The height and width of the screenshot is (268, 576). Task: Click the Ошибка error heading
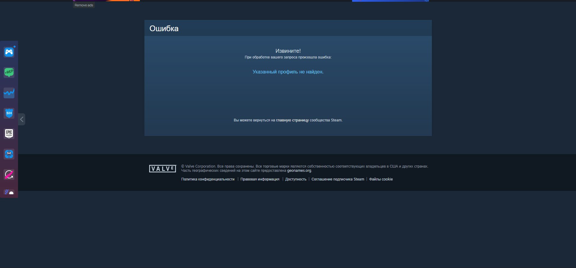click(164, 28)
